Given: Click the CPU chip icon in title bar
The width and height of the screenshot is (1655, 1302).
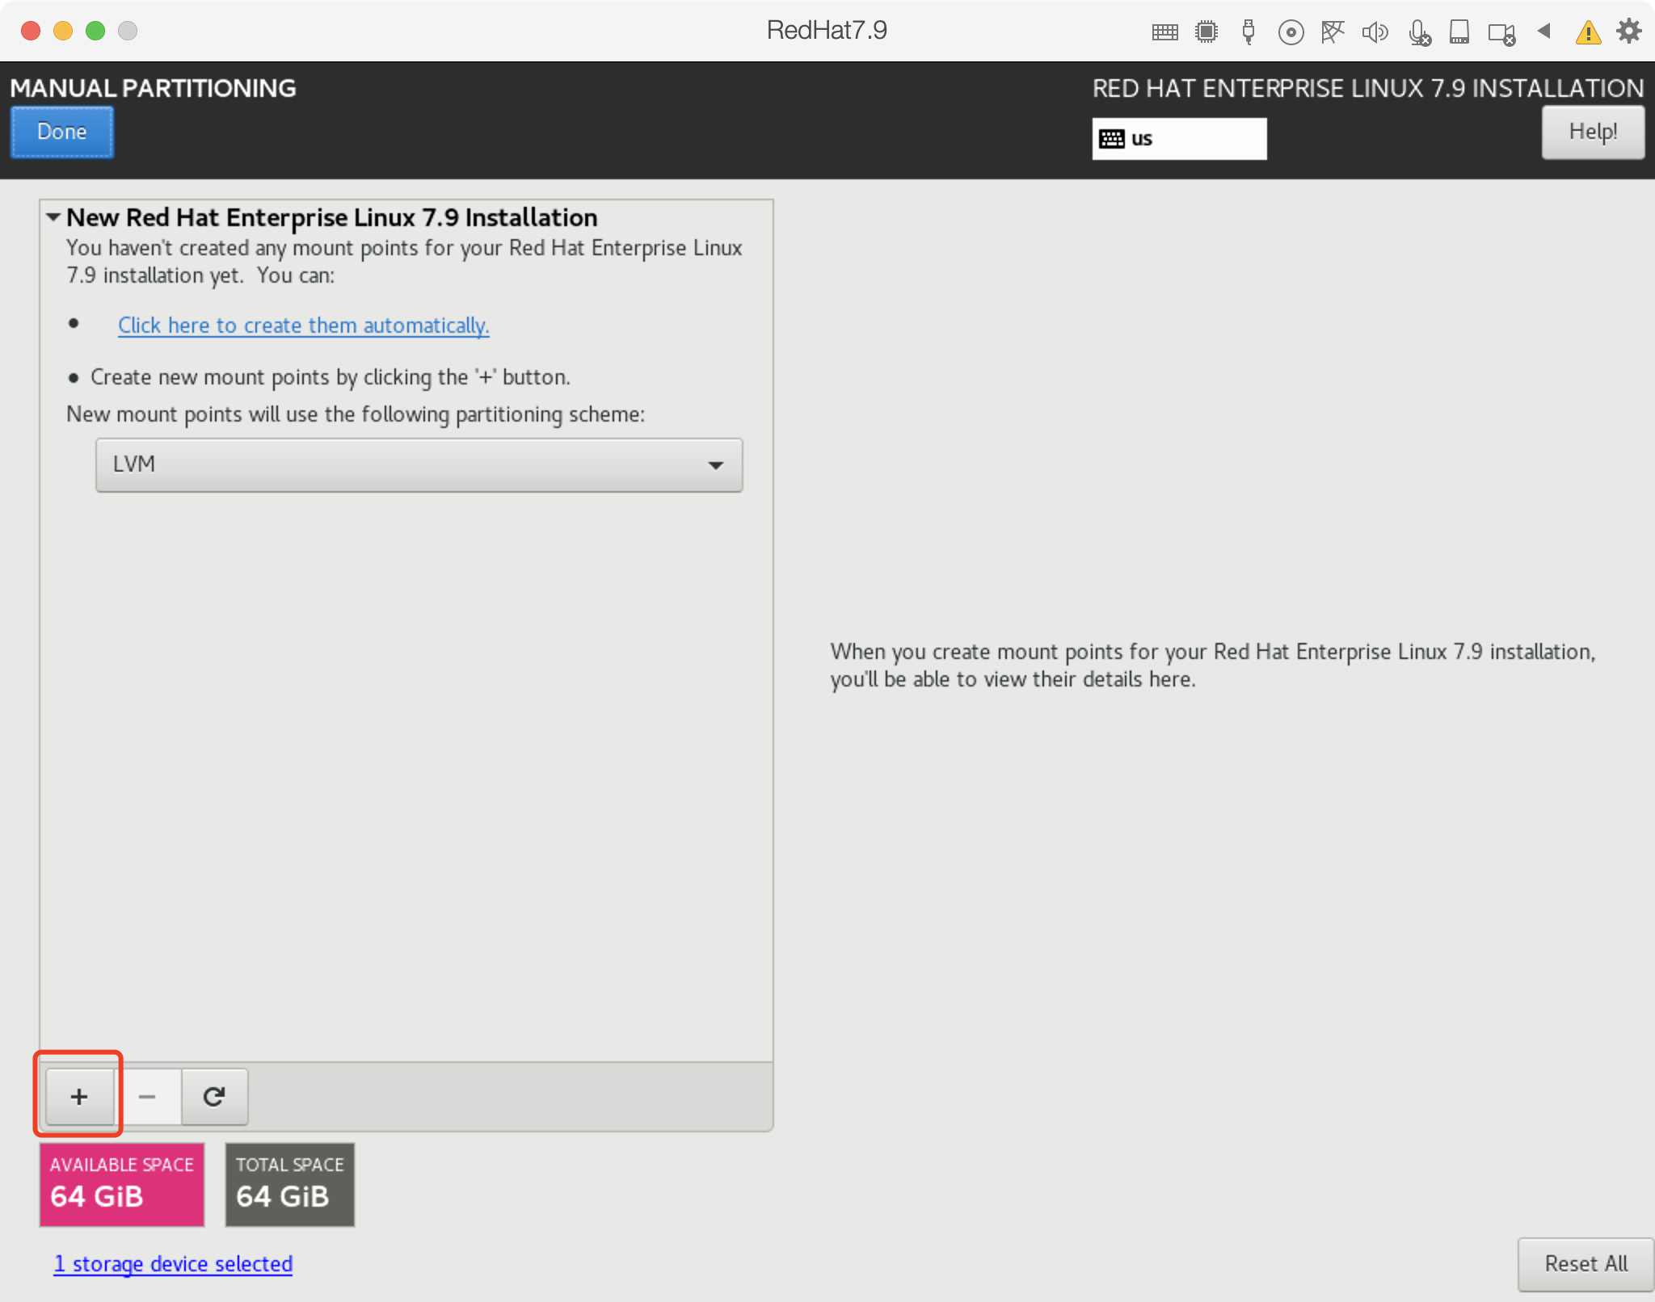Looking at the screenshot, I should (1207, 32).
